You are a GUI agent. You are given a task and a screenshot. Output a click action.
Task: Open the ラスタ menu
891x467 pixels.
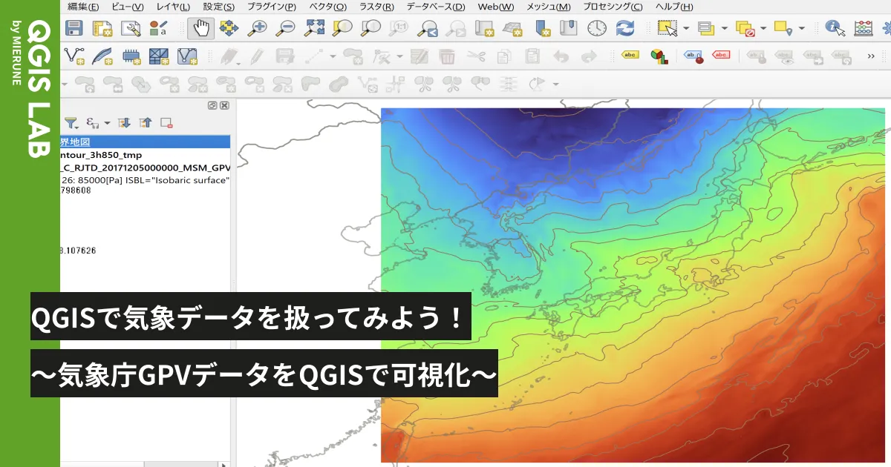379,7
